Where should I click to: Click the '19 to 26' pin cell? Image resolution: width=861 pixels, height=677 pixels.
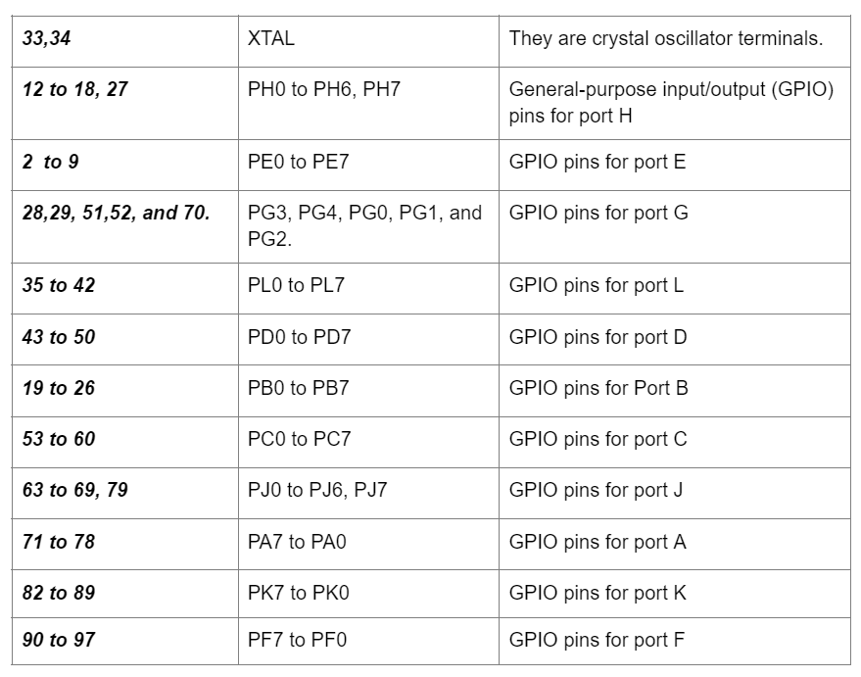point(124,391)
